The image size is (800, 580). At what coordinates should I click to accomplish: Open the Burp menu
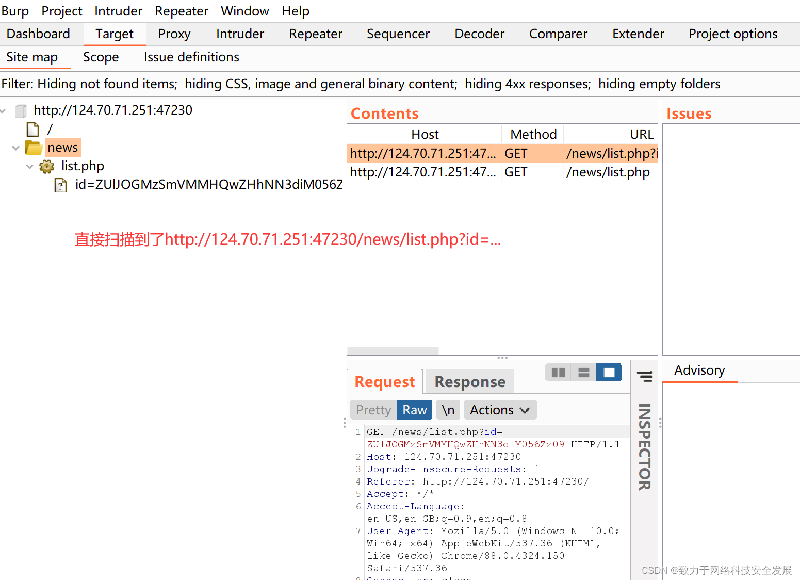(15, 11)
